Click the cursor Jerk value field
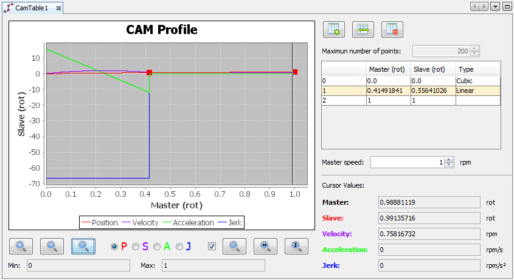514x280 pixels. coord(429,265)
